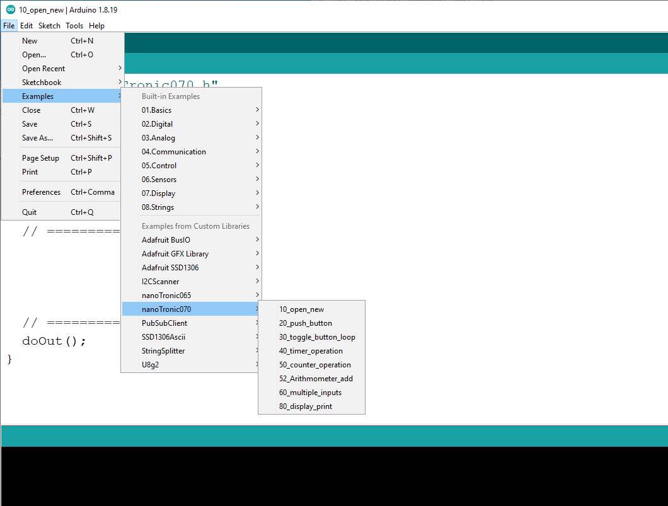Click the Arduino logo in title bar
Viewport: 668px width, 506px height.
11,10
